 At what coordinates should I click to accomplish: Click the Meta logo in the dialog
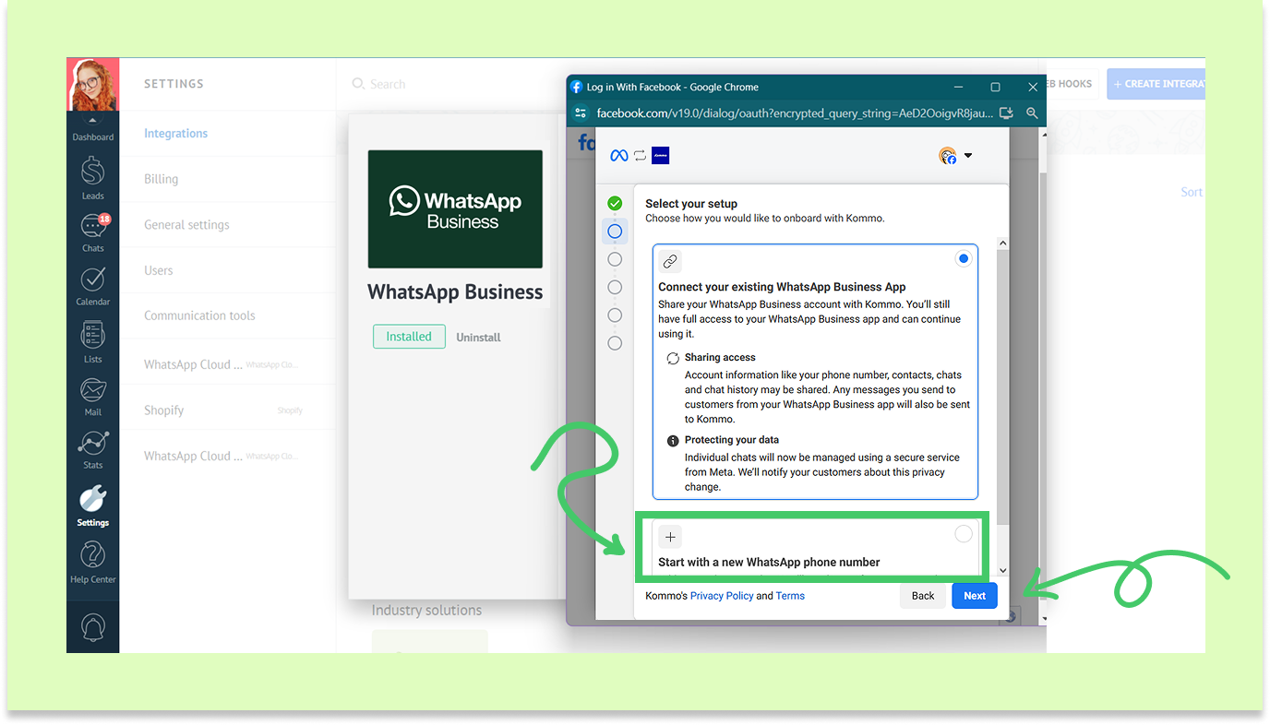point(619,156)
